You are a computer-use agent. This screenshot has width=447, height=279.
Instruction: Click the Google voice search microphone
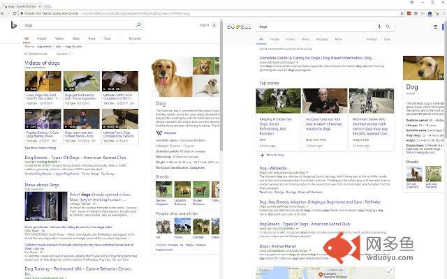[x=379, y=27]
